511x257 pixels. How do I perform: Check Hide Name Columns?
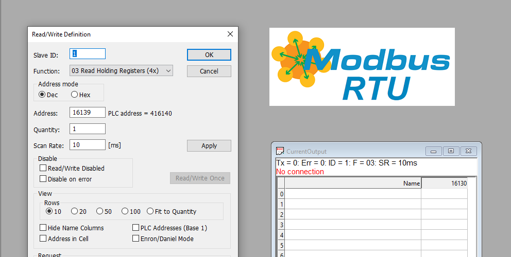click(x=72, y=228)
